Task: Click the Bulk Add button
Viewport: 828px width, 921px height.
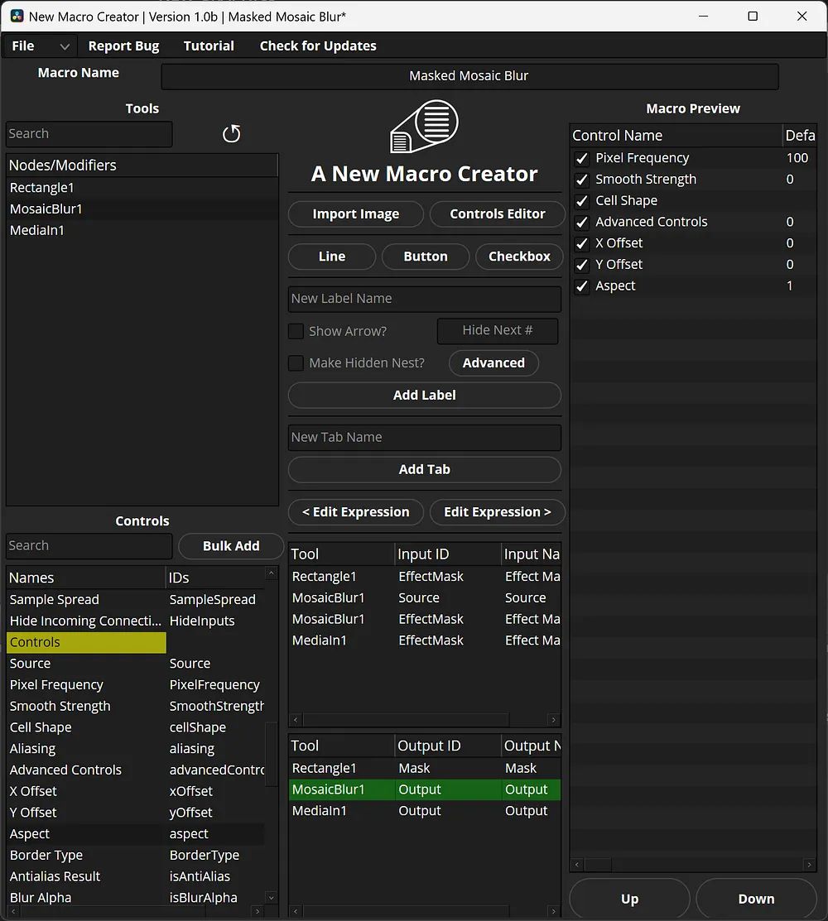Action: coord(231,546)
